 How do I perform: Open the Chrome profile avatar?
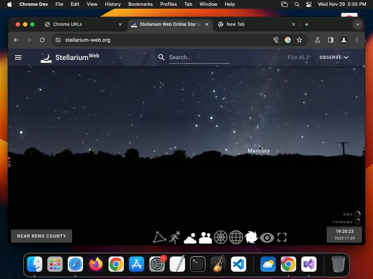(344, 40)
